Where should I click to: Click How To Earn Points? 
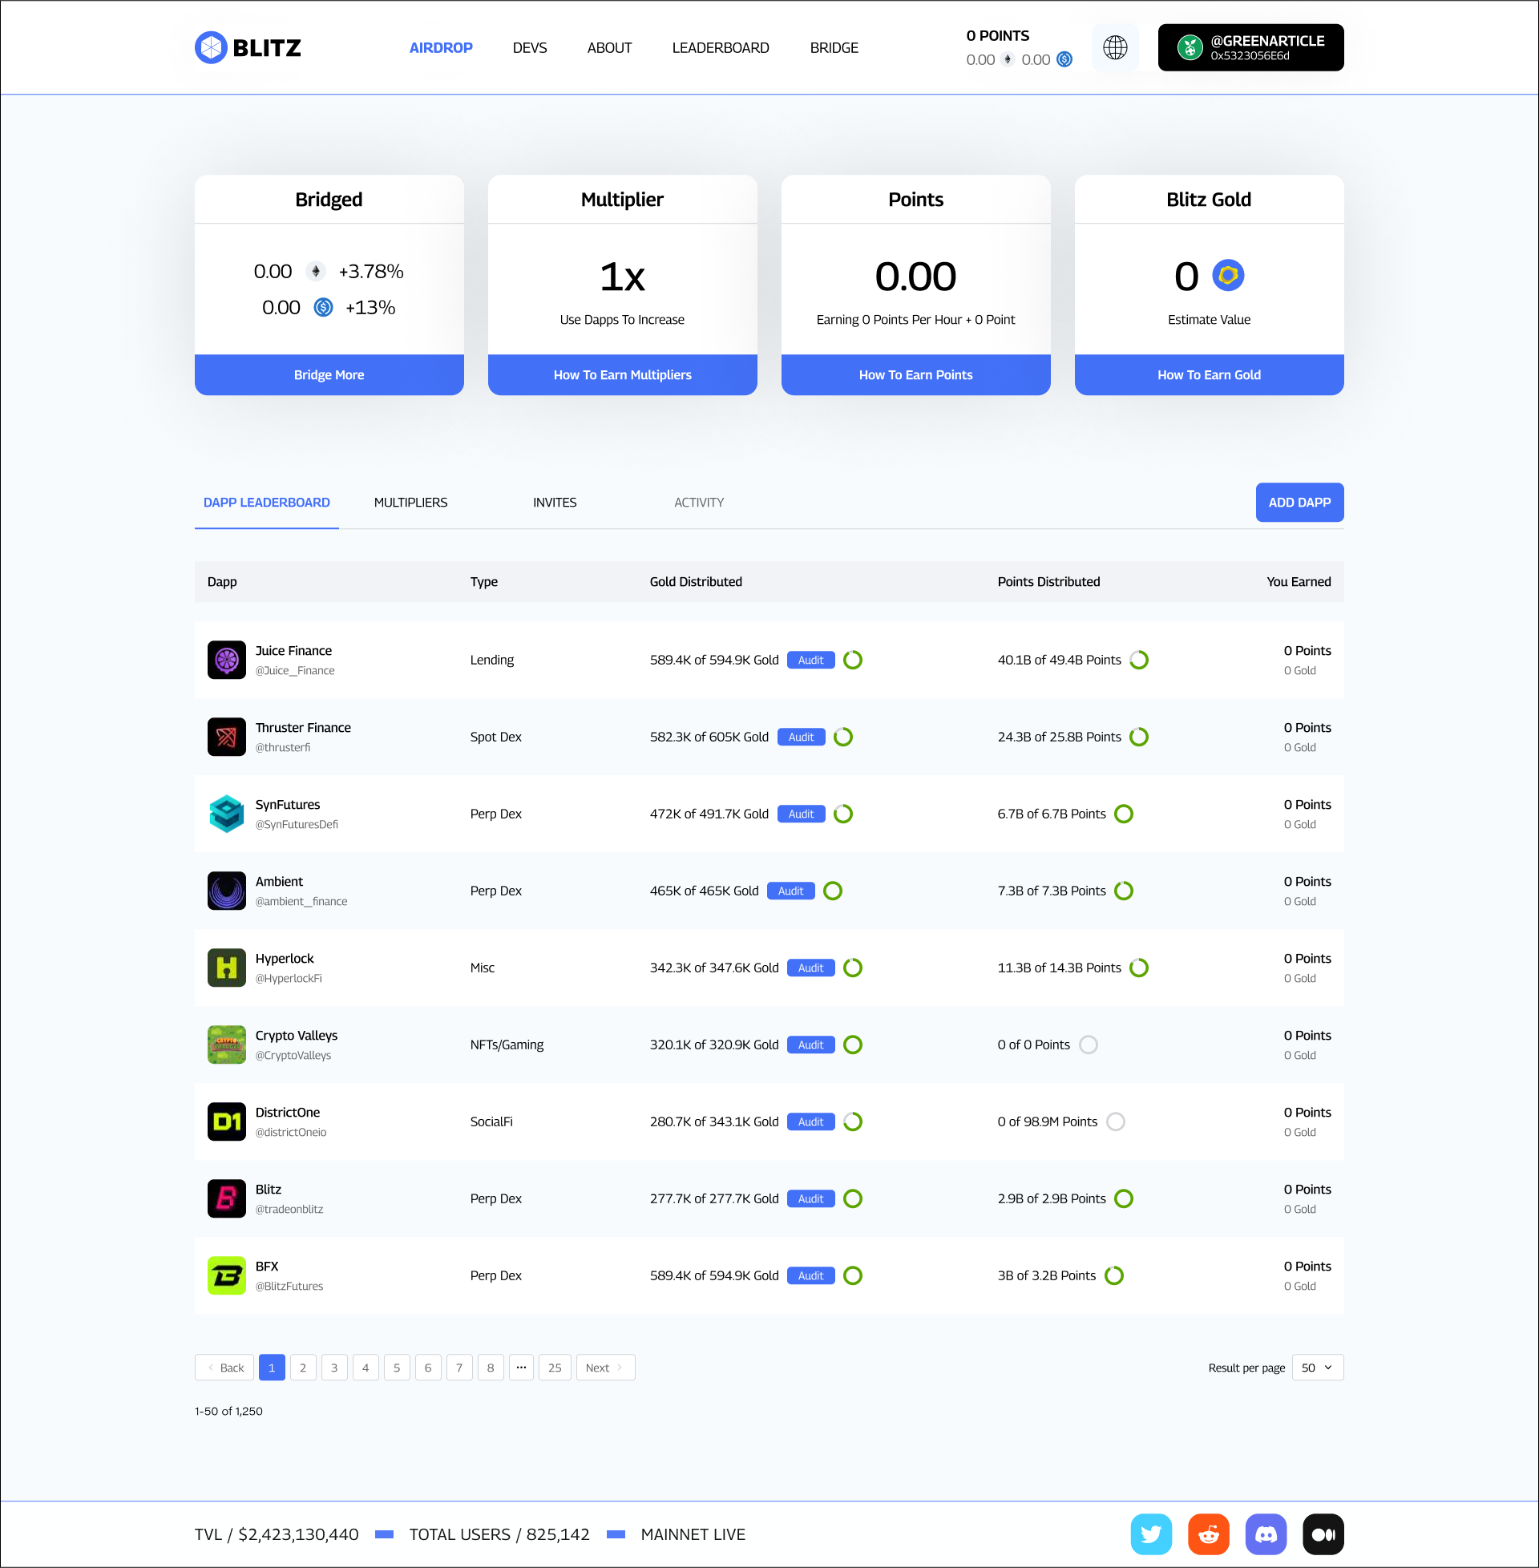(916, 375)
